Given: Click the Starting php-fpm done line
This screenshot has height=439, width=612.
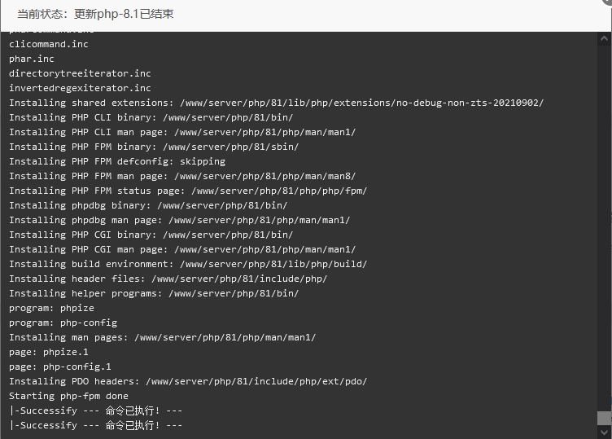Looking at the screenshot, I should tap(68, 396).
